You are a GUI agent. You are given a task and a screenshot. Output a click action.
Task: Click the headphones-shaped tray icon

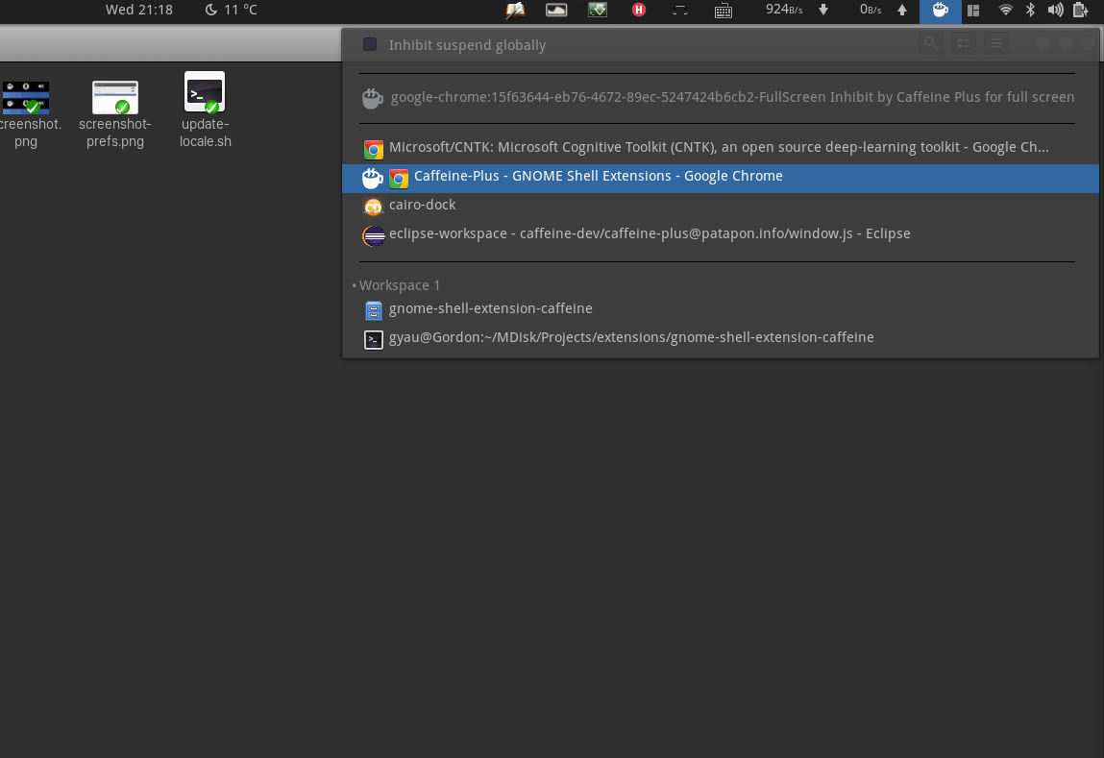(679, 10)
